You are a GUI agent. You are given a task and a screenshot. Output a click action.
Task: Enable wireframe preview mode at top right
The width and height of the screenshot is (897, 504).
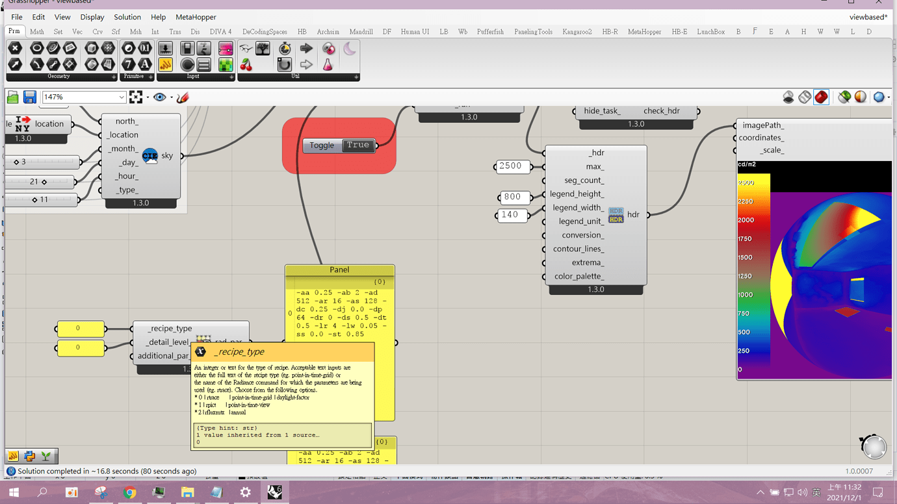(x=804, y=97)
